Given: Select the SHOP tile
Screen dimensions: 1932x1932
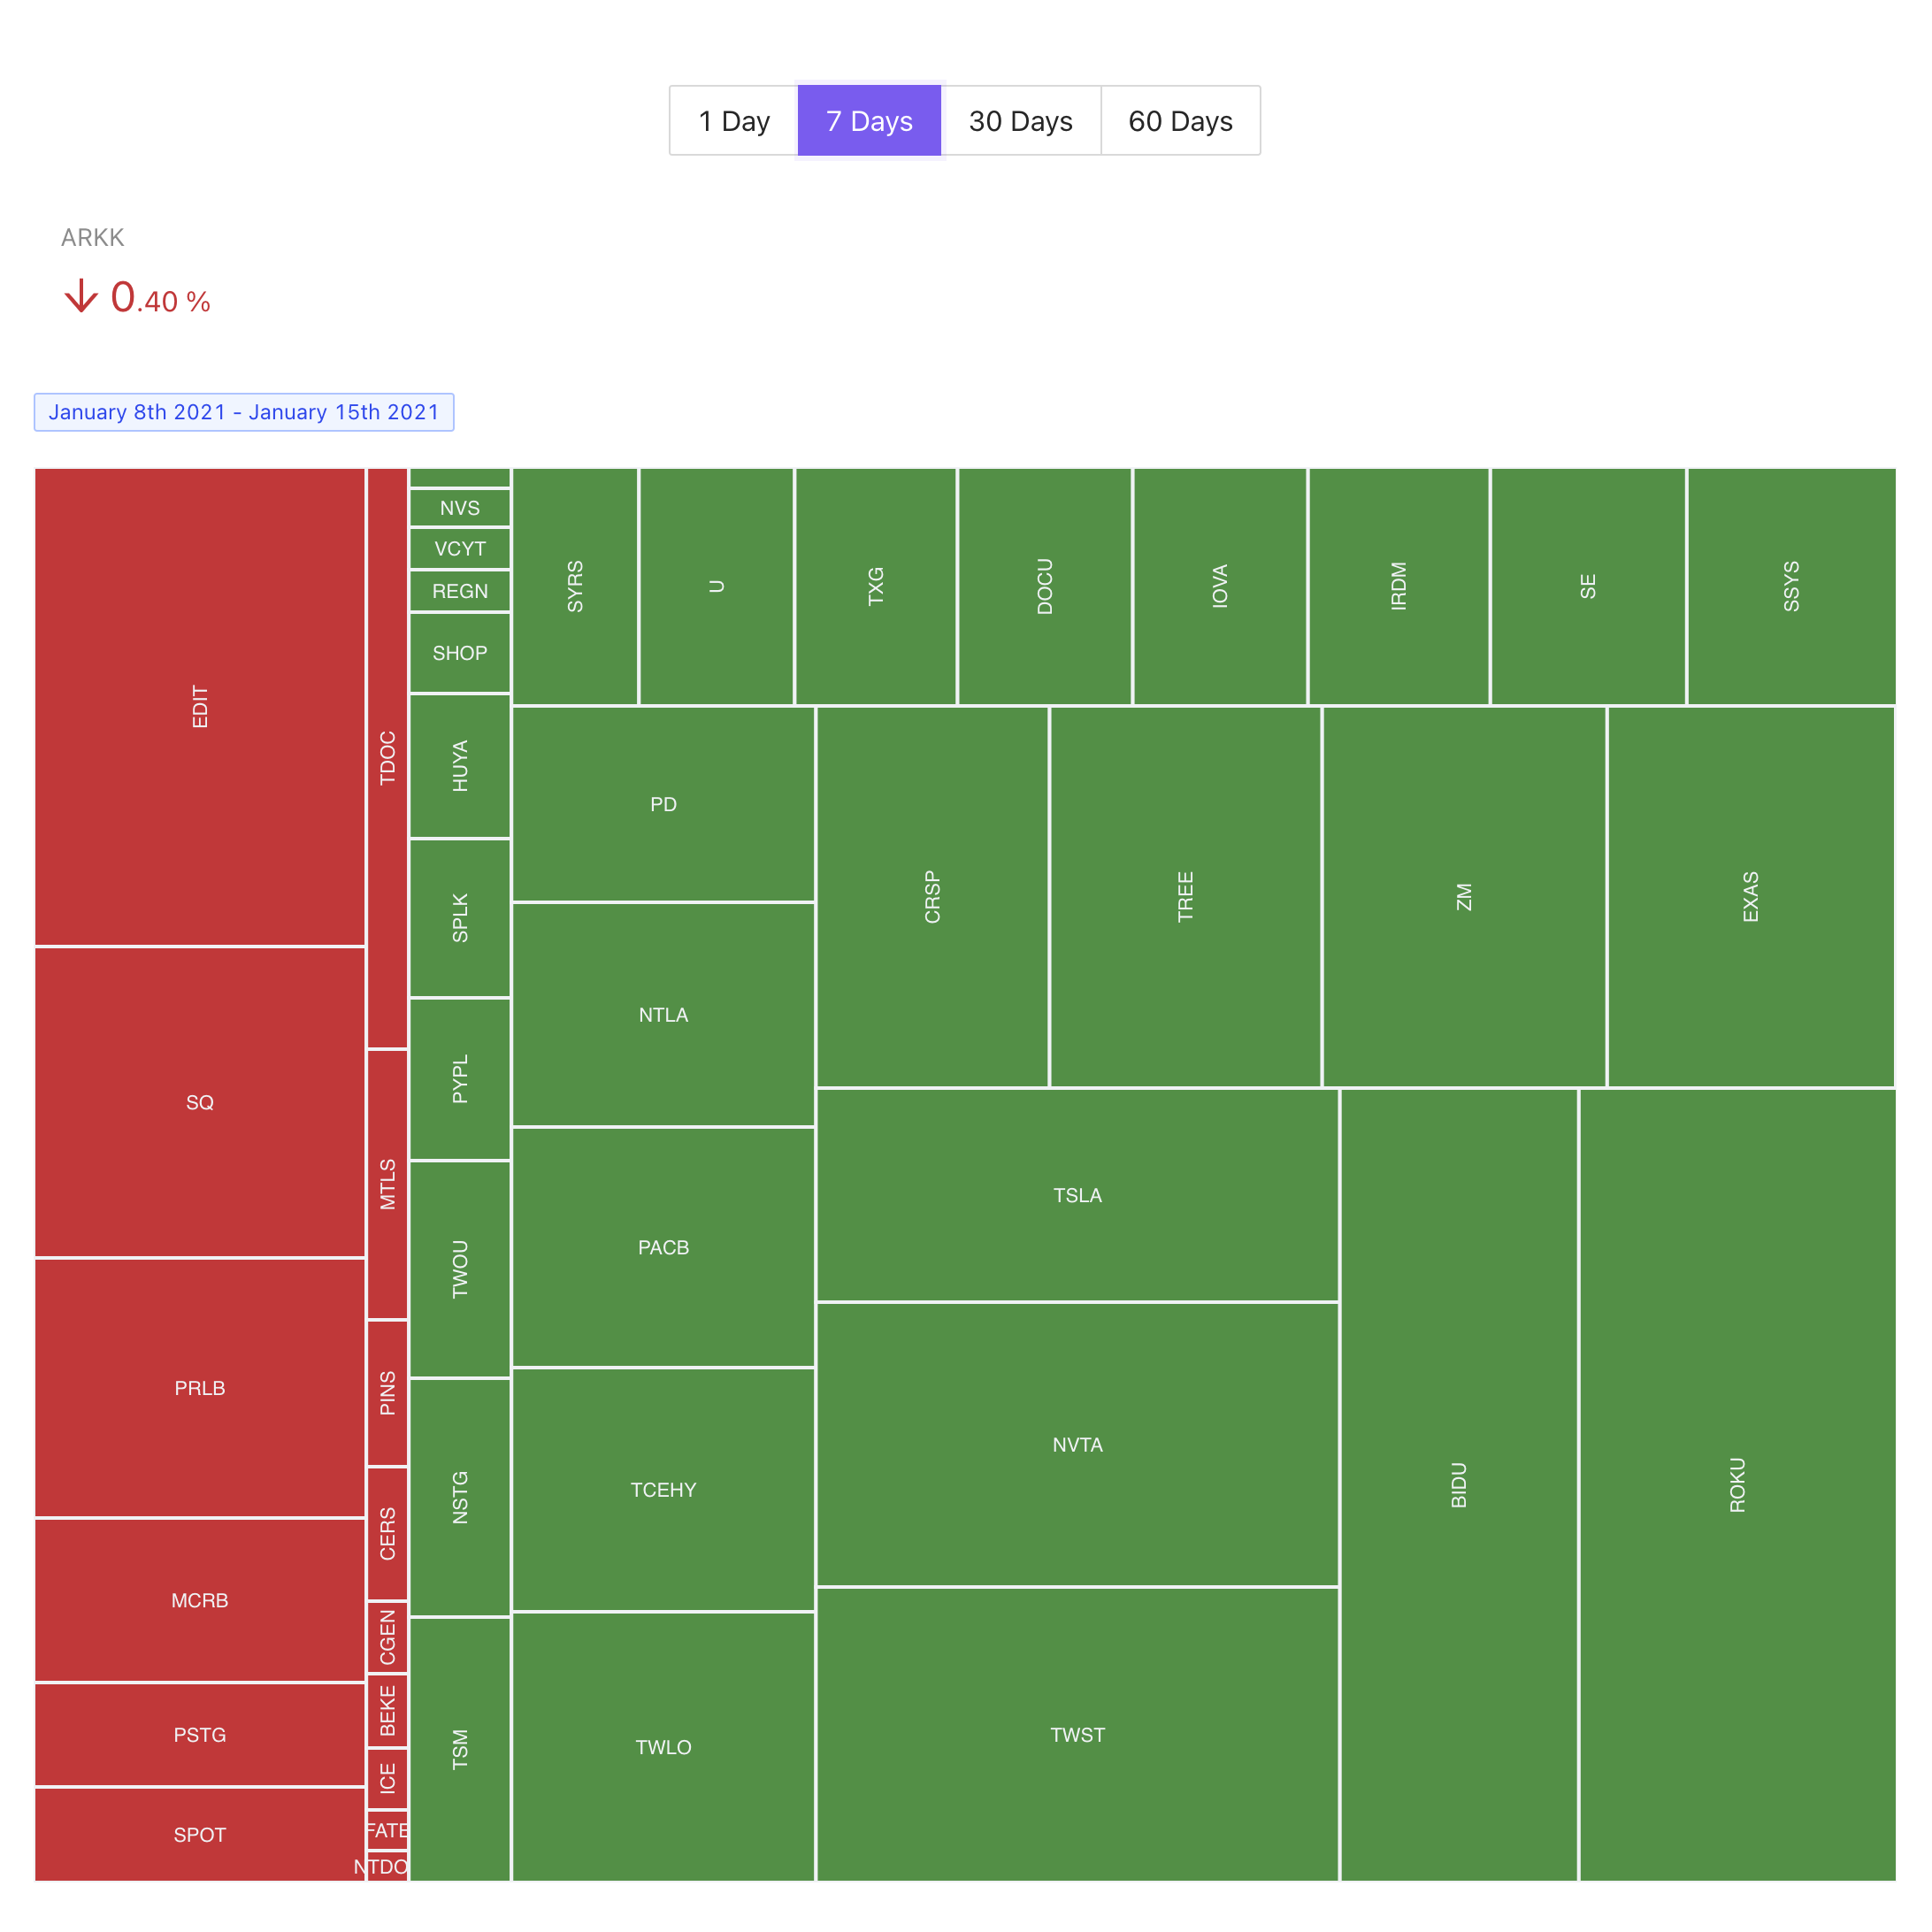Looking at the screenshot, I should pos(459,653).
